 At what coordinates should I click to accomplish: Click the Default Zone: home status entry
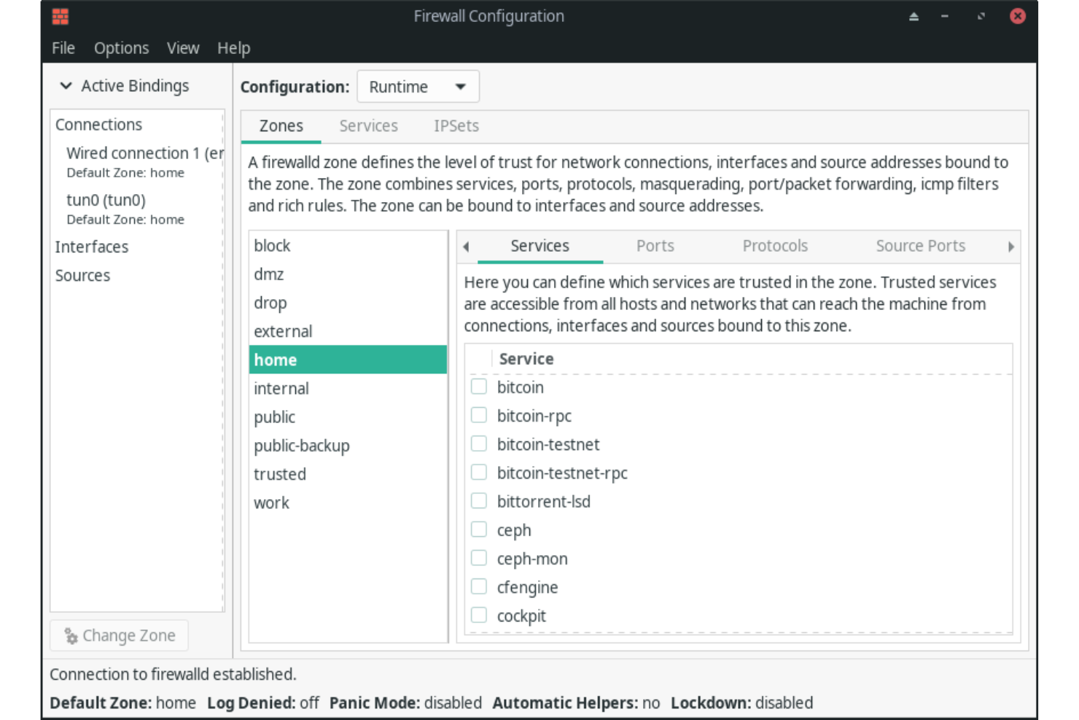coord(122,703)
